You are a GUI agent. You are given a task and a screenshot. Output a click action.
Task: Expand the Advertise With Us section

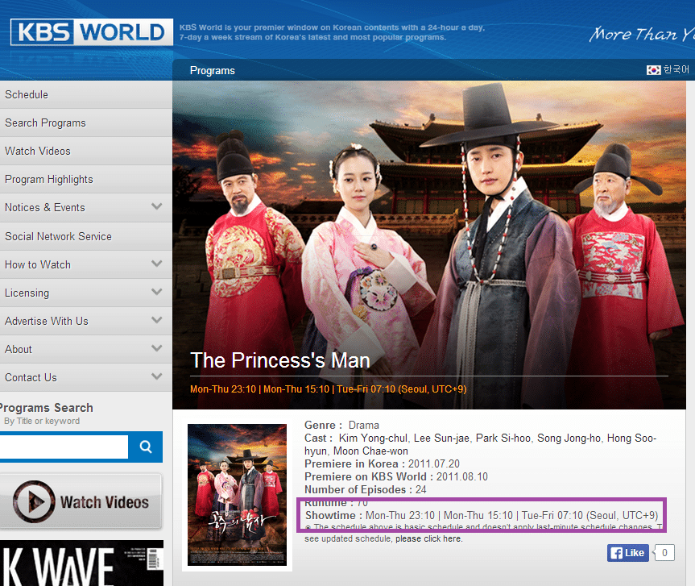click(x=156, y=320)
